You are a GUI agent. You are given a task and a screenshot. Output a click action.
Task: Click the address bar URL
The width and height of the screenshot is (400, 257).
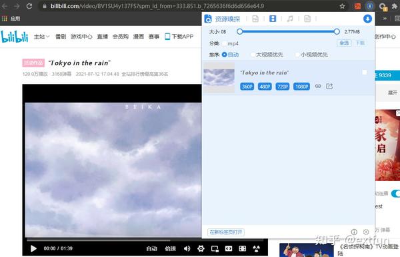[157, 6]
